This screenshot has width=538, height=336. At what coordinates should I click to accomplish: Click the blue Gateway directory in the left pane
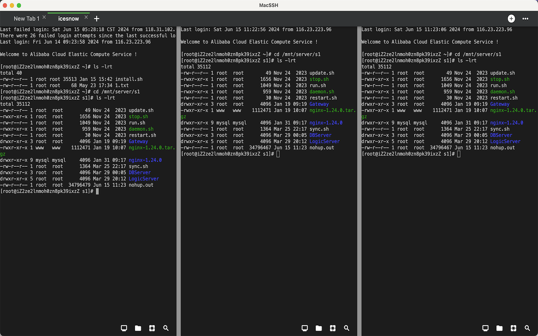pos(138,142)
